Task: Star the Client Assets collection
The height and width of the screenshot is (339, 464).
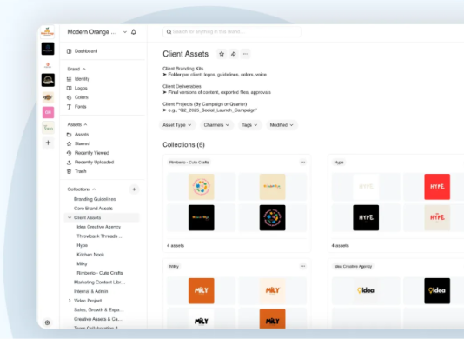Action: (x=222, y=54)
